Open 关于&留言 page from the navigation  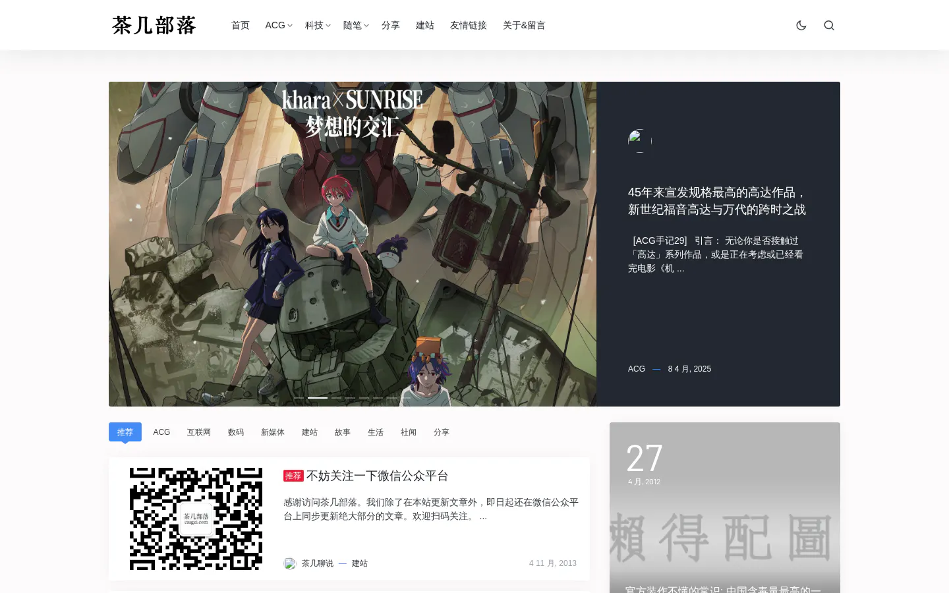pos(524,25)
